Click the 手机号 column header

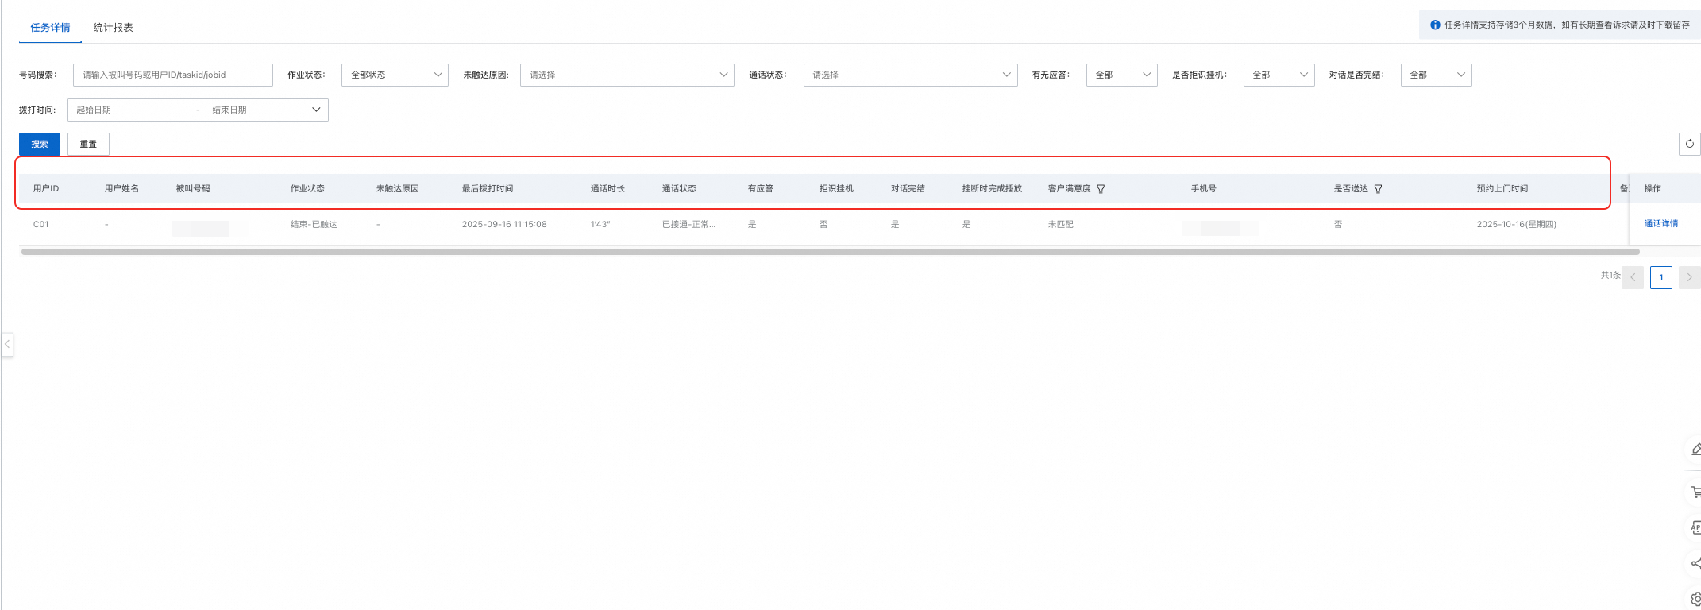1203,189
